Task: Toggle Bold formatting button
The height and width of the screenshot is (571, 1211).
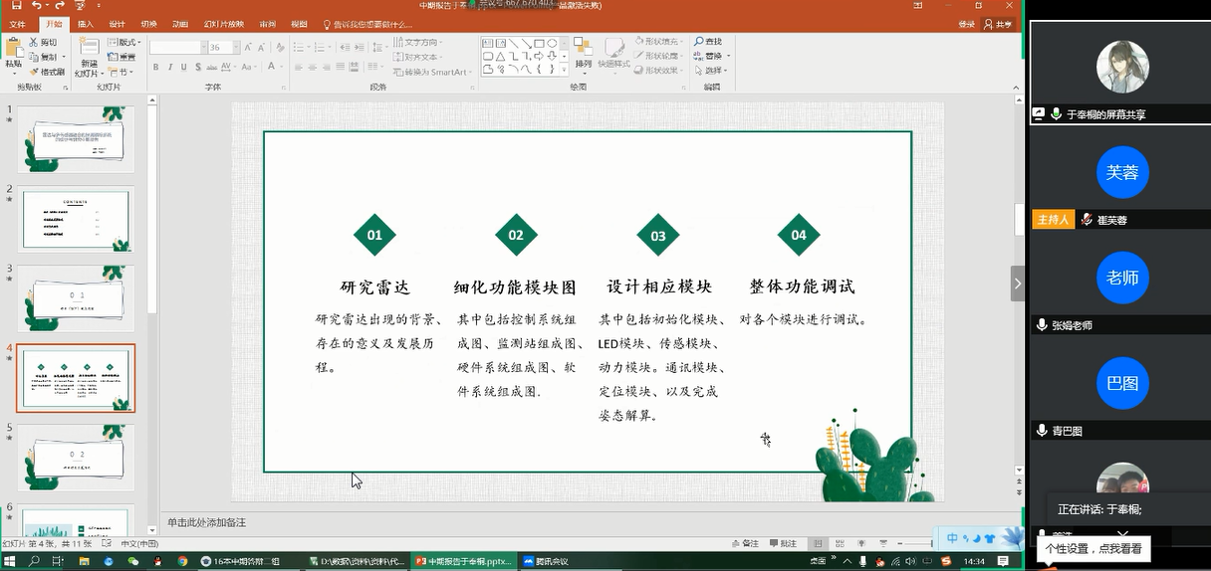Action: point(156,67)
